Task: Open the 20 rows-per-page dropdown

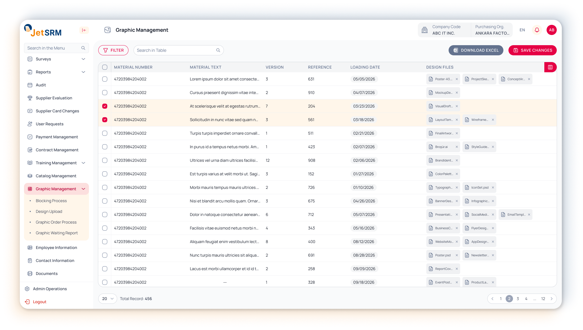Action: coord(108,299)
